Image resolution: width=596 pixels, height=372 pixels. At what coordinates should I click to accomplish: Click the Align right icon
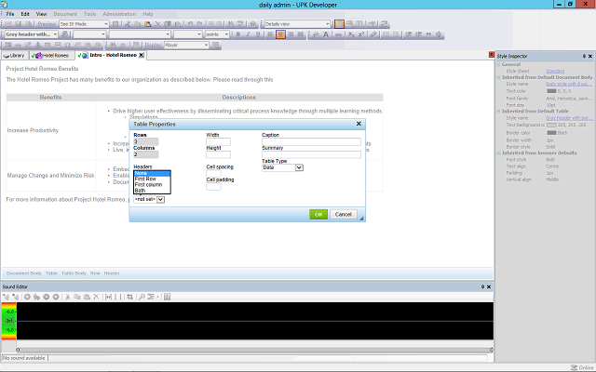click(x=291, y=34)
